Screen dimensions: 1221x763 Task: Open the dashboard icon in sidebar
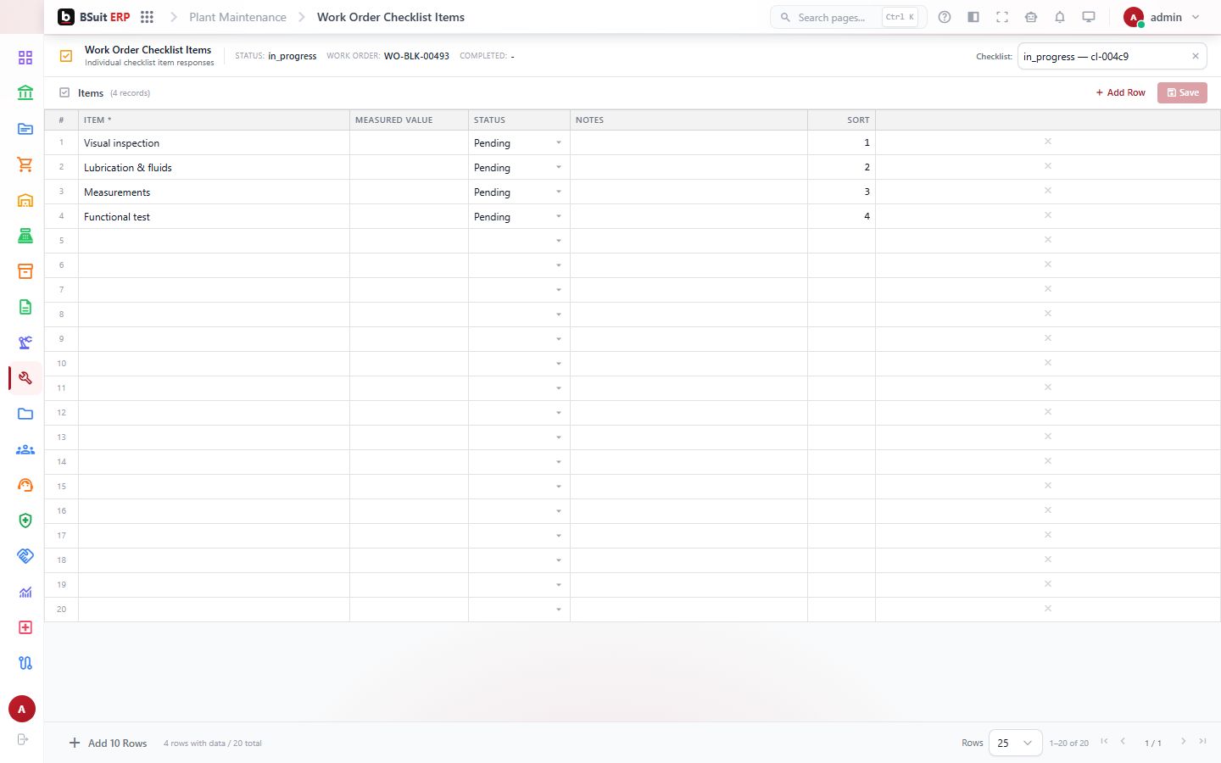25,58
